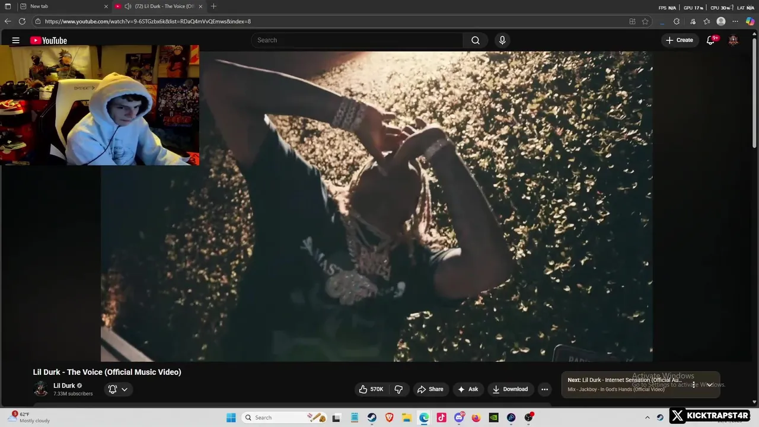Open Edge settings and more menu

coord(735,21)
